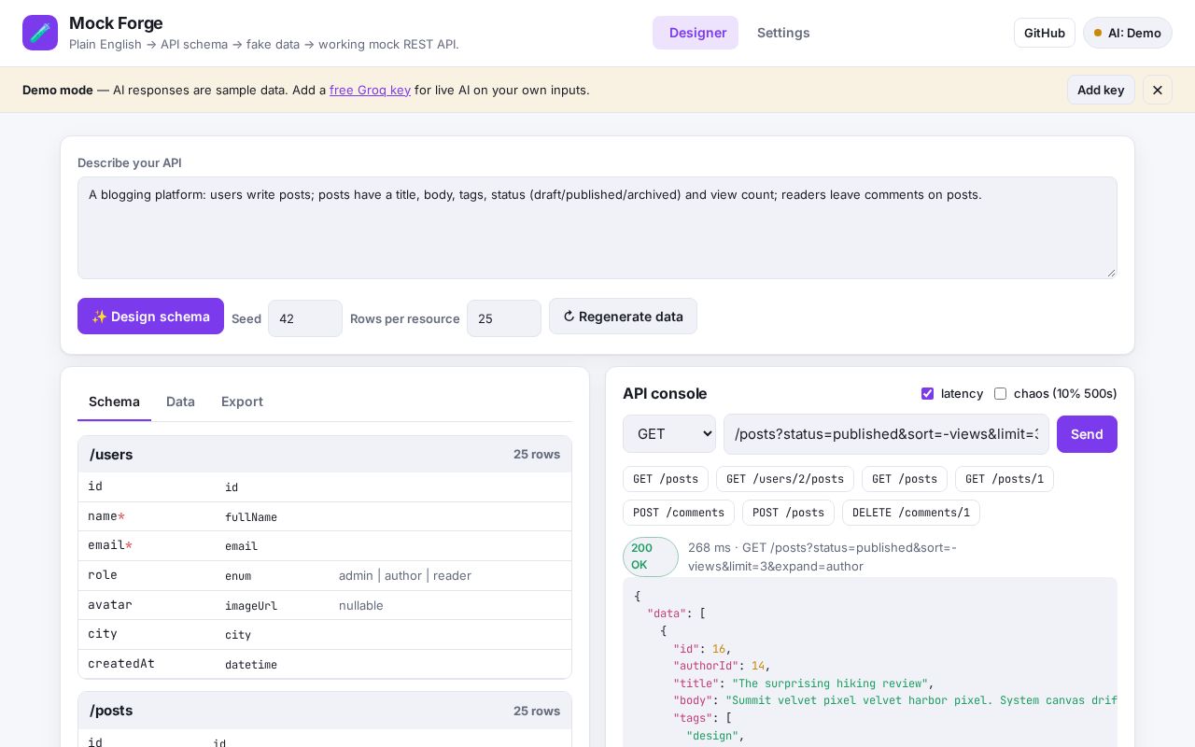The image size is (1195, 747).
Task: Enable the latency checkbox
Action: [x=927, y=393]
